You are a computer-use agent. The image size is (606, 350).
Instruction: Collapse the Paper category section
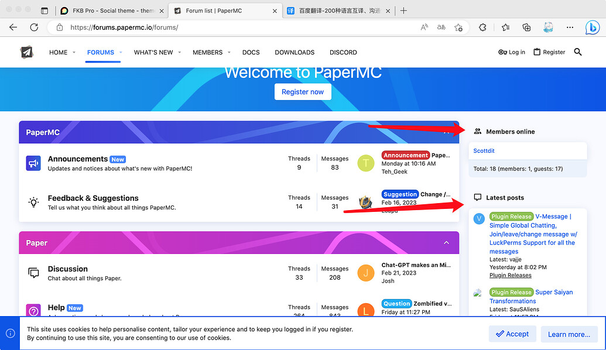point(446,243)
